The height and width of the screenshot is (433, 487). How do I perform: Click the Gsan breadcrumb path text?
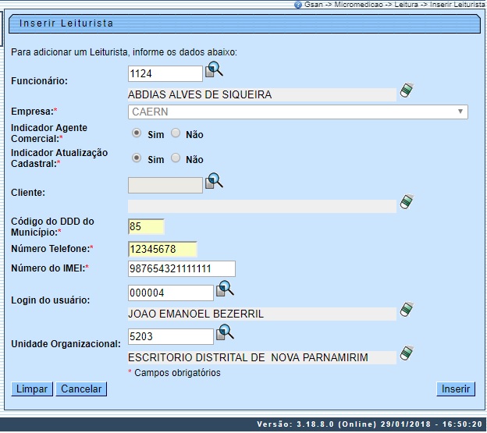394,5
